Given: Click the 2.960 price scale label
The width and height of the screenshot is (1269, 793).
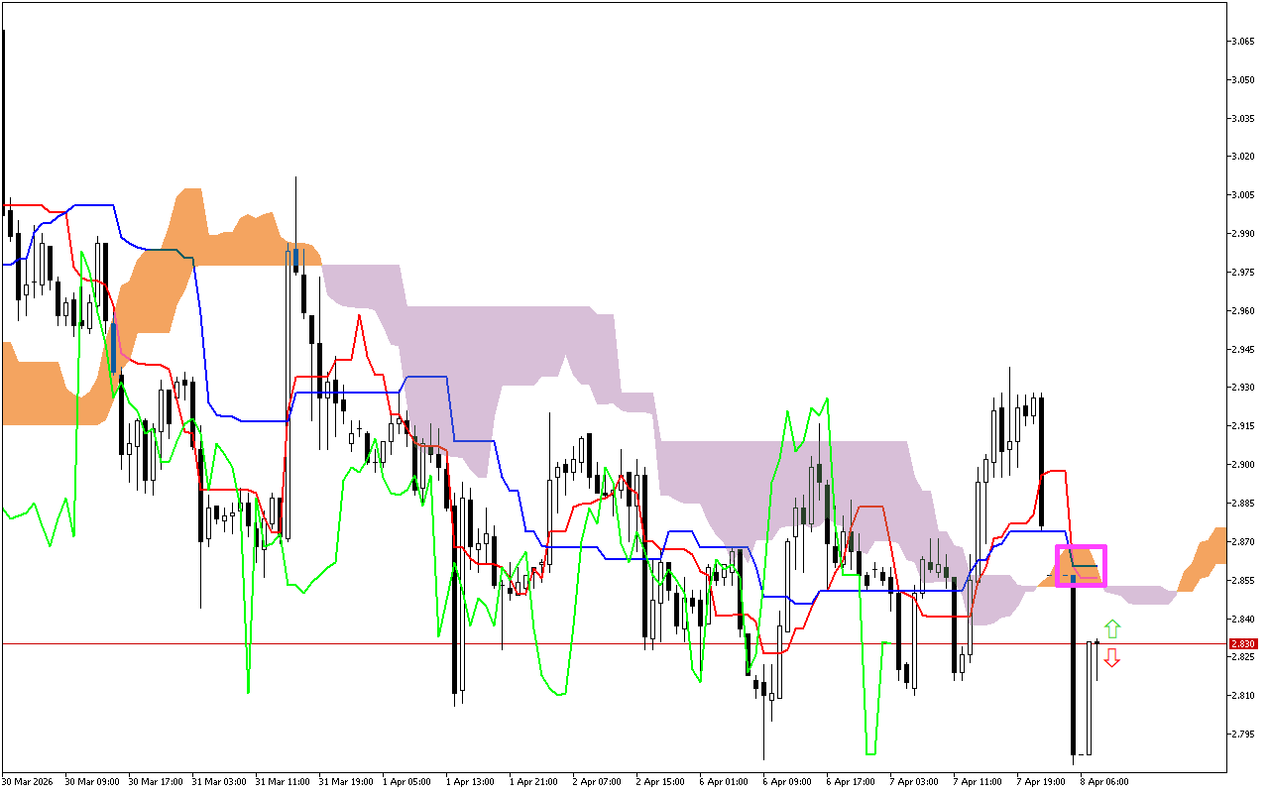Looking at the screenshot, I should click(1241, 310).
